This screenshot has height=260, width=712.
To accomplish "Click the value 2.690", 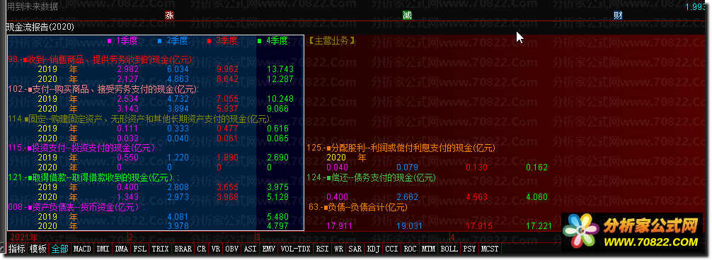I will 278,158.
